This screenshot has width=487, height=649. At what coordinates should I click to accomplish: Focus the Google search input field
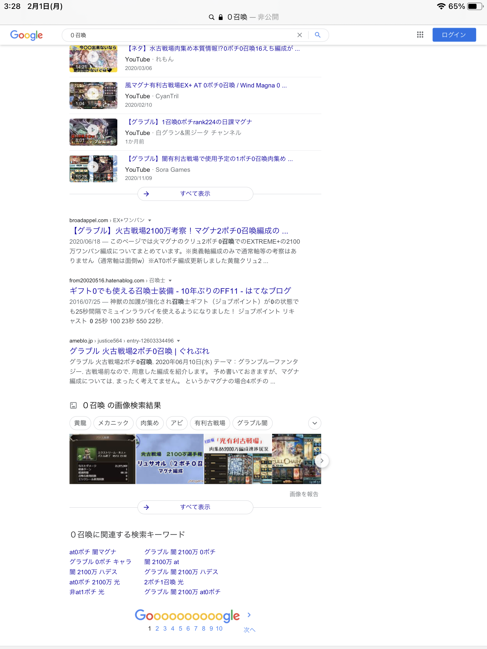(x=181, y=35)
